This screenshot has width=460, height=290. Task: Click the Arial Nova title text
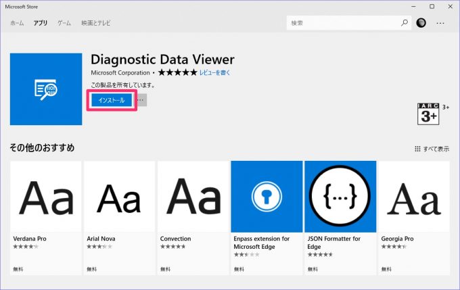click(x=101, y=239)
